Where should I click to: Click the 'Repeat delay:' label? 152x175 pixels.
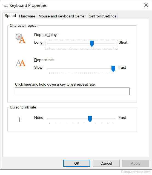pyautogui.click(x=46, y=35)
